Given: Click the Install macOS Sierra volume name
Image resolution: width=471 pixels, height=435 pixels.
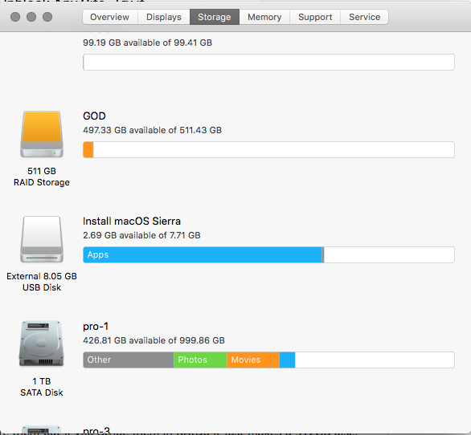Looking at the screenshot, I should click(132, 221).
